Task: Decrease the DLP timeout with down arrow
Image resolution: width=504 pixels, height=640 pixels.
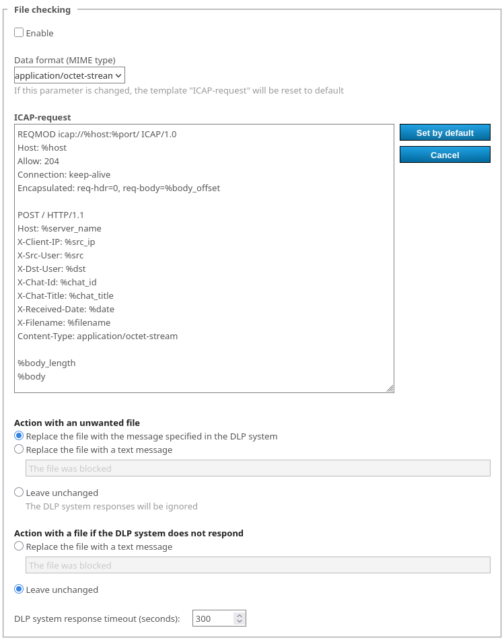Action: (240, 622)
